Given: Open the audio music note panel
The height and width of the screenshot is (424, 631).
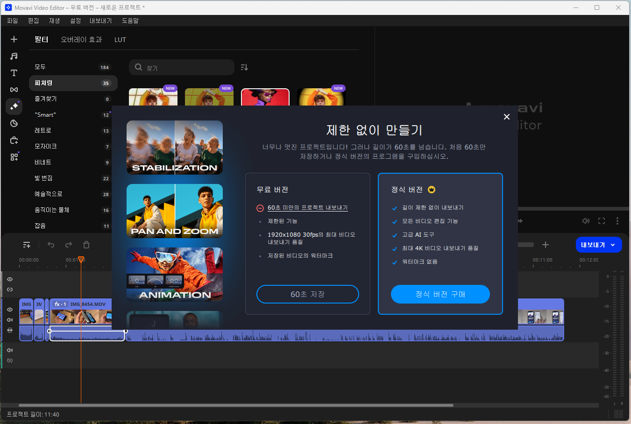Looking at the screenshot, I should point(14,56).
